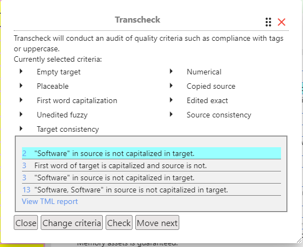Open the View TML report link
303x247 pixels.
(x=49, y=201)
